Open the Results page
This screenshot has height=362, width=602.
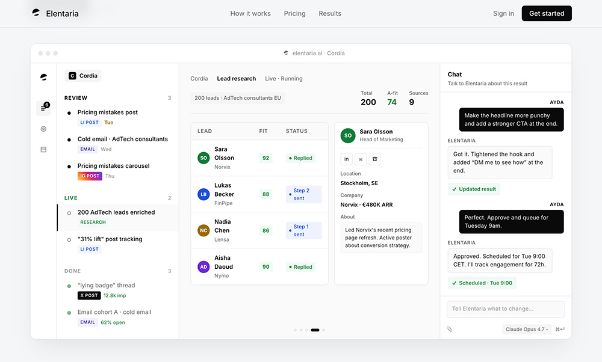pos(330,13)
